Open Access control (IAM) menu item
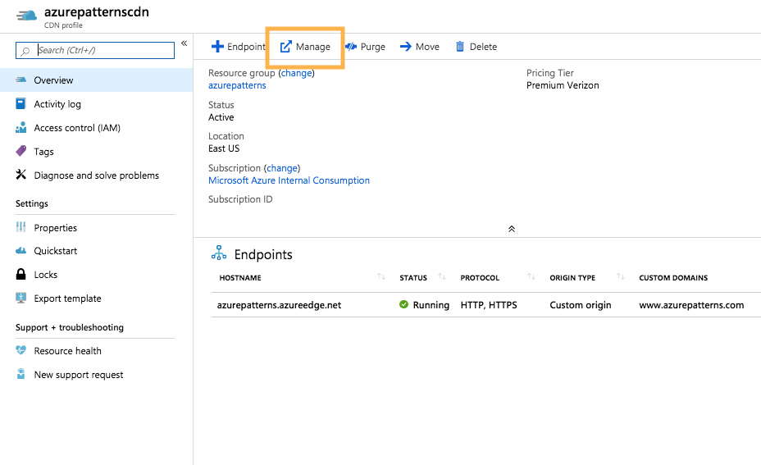This screenshot has width=761, height=465. [96, 128]
